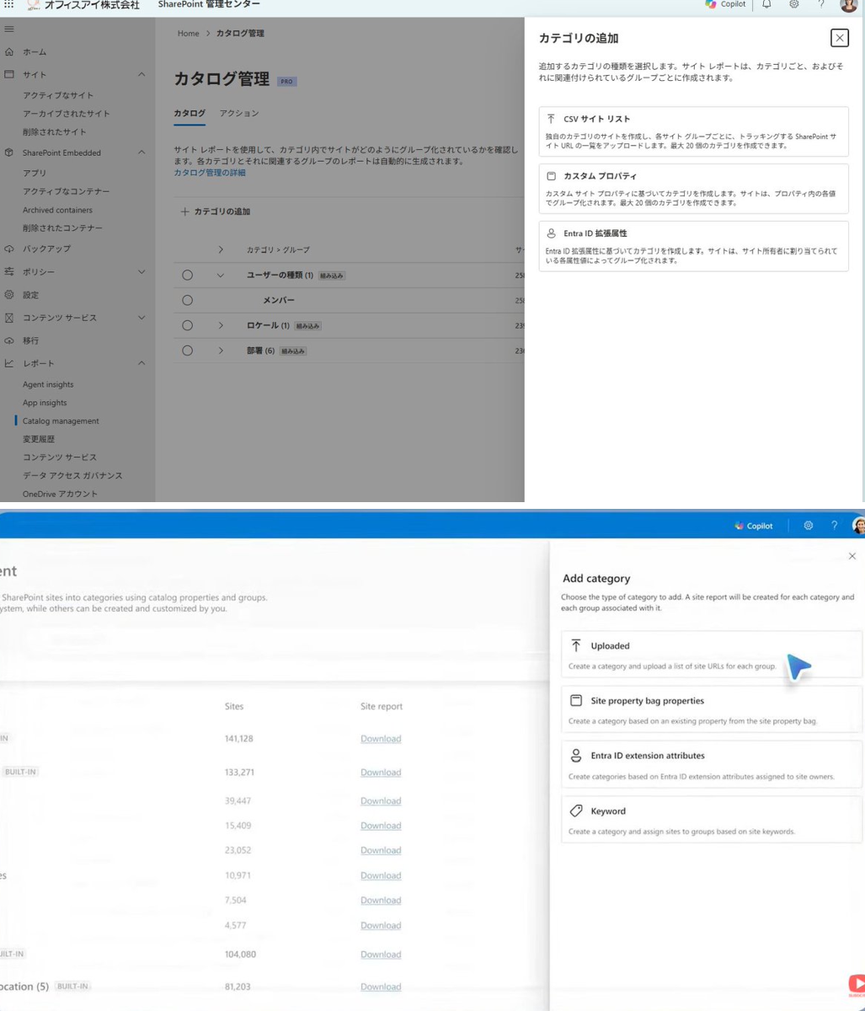This screenshot has width=865, height=1011.
Task: Expand the コンテンツ サービス chevron beside its icon
Action: 141,318
